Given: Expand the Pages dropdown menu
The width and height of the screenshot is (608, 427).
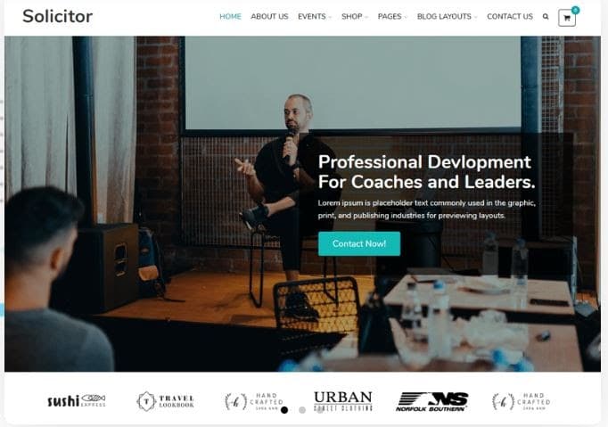Looking at the screenshot, I should pyautogui.click(x=392, y=17).
